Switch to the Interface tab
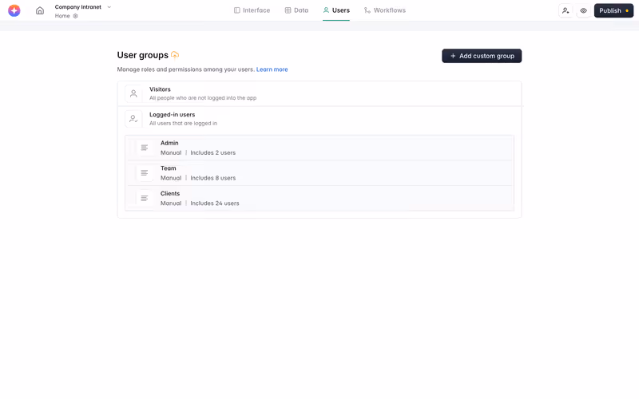639x399 pixels. (252, 10)
